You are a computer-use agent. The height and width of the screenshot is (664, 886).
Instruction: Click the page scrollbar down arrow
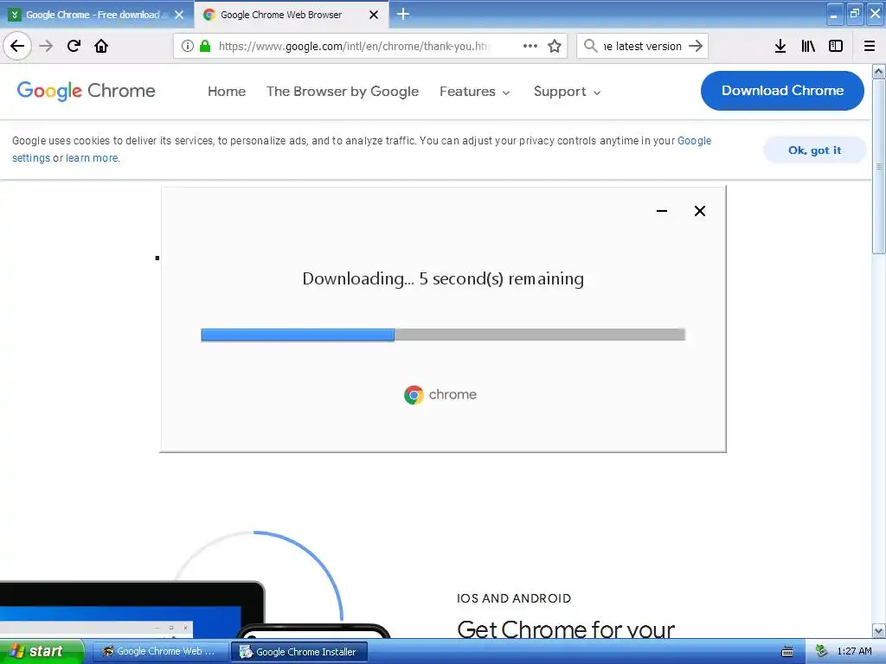879,630
